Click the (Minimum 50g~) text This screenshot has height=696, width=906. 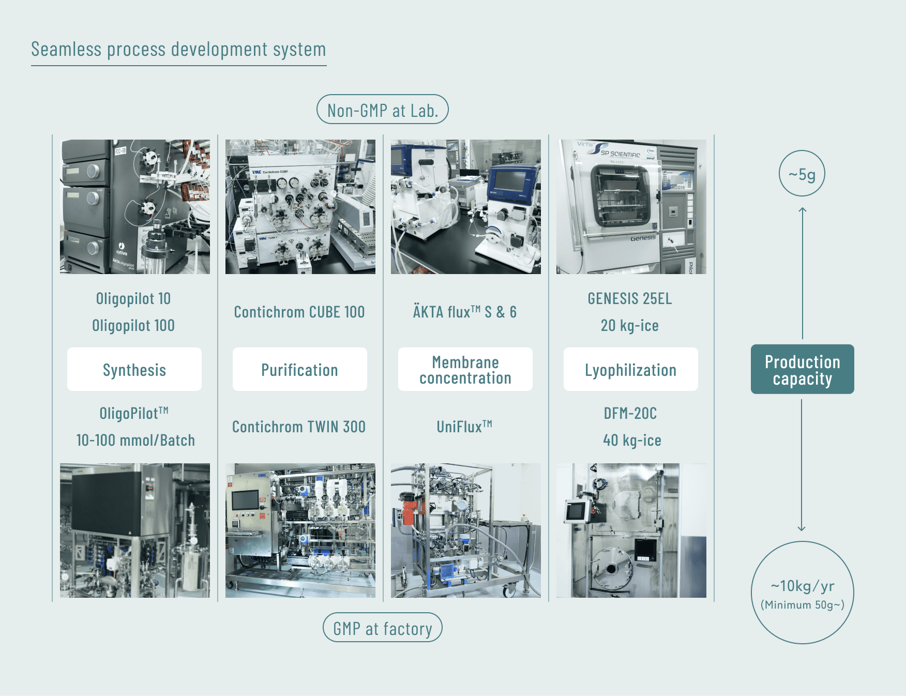[x=803, y=605]
